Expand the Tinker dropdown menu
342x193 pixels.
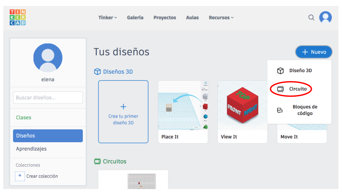pyautogui.click(x=107, y=18)
